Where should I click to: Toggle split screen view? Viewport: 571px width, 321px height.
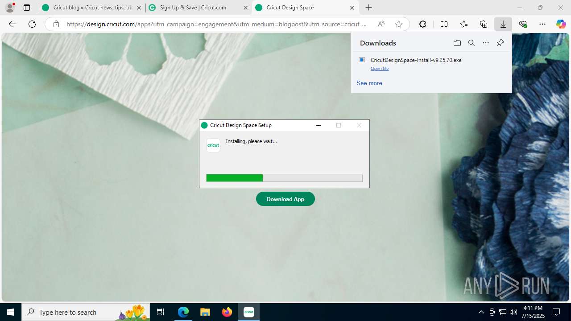444,24
